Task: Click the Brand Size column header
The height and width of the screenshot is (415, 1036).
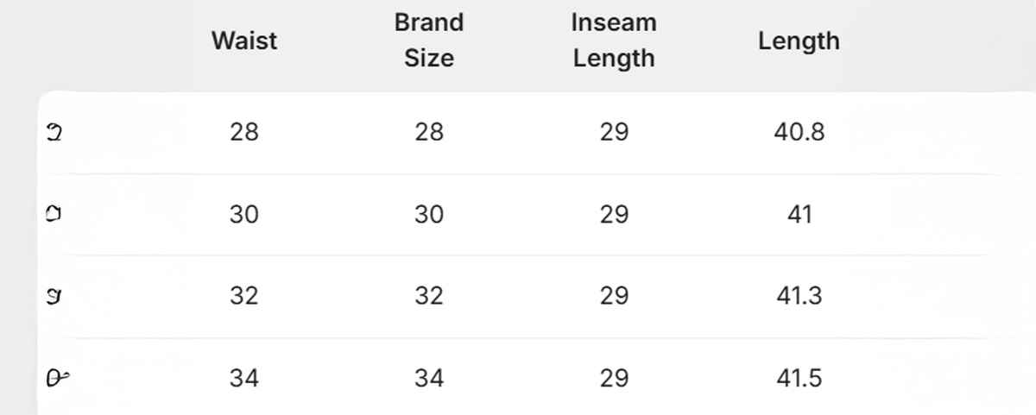Action: [x=429, y=41]
